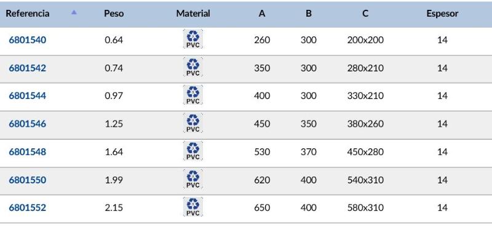This screenshot has height=227, width=492.
Task: Select the Referencia column header
Action: point(28,14)
